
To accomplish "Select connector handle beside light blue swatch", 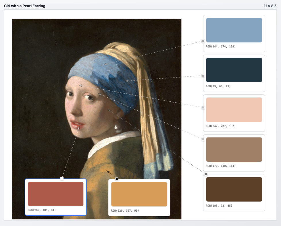I will 203,41.
